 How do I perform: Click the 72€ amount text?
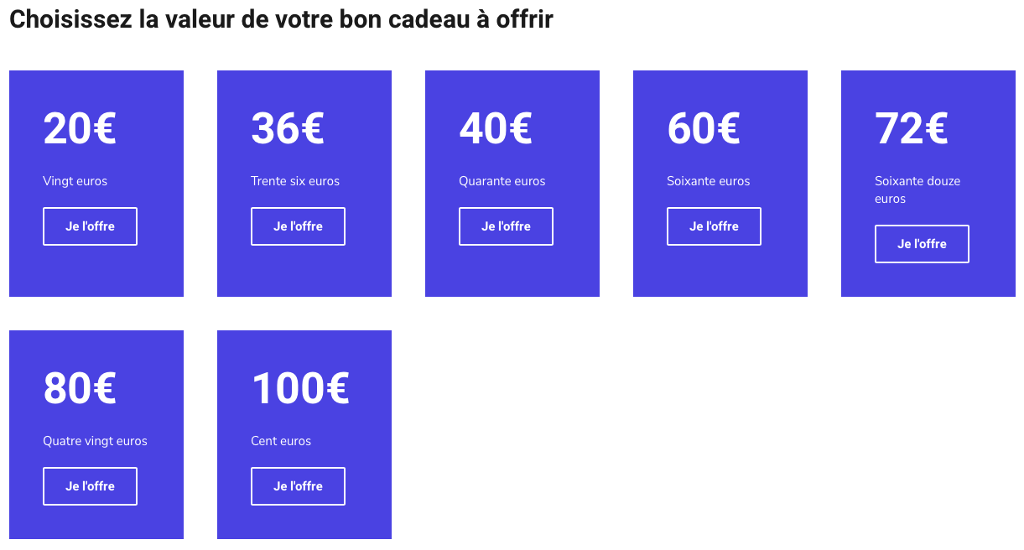[x=912, y=128]
